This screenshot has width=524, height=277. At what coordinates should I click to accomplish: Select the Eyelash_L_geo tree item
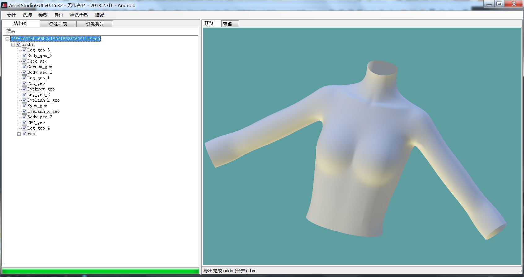[x=43, y=100]
